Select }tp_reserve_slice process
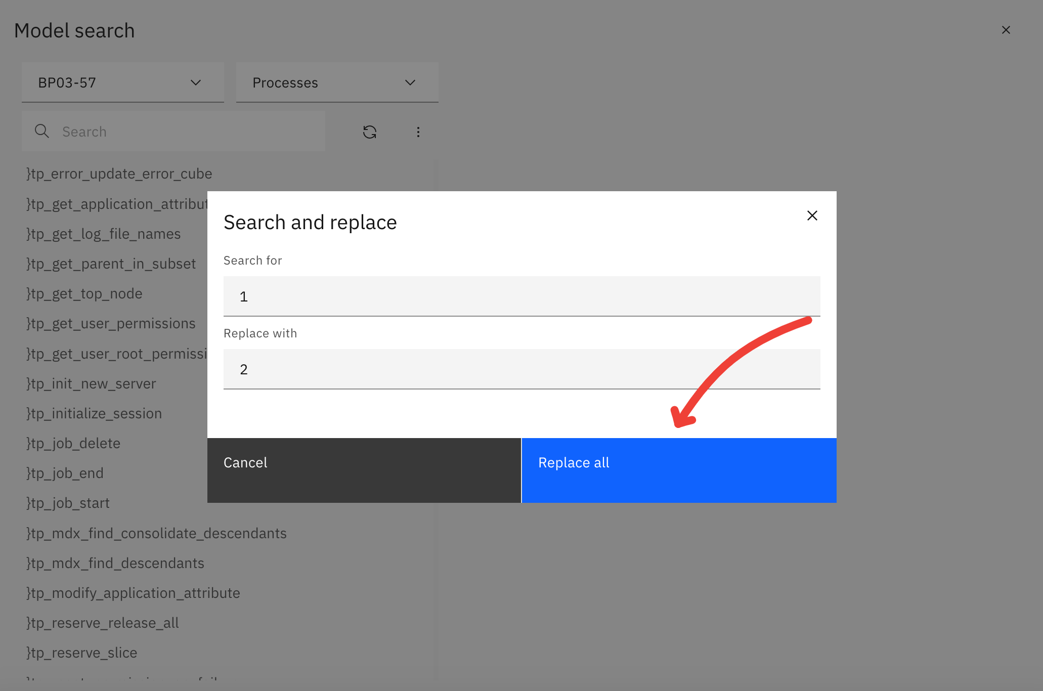Screen dimensions: 1043x691 [81, 653]
